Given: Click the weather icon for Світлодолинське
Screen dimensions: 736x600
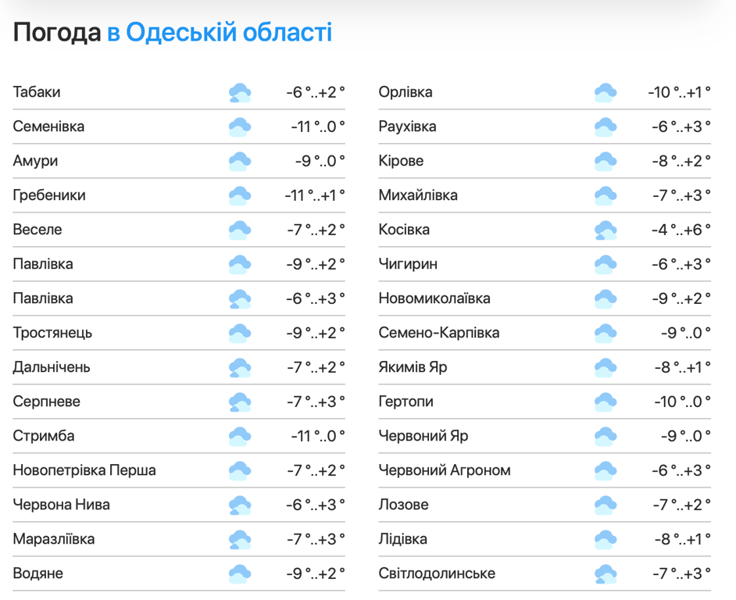Looking at the screenshot, I should click(x=606, y=574).
